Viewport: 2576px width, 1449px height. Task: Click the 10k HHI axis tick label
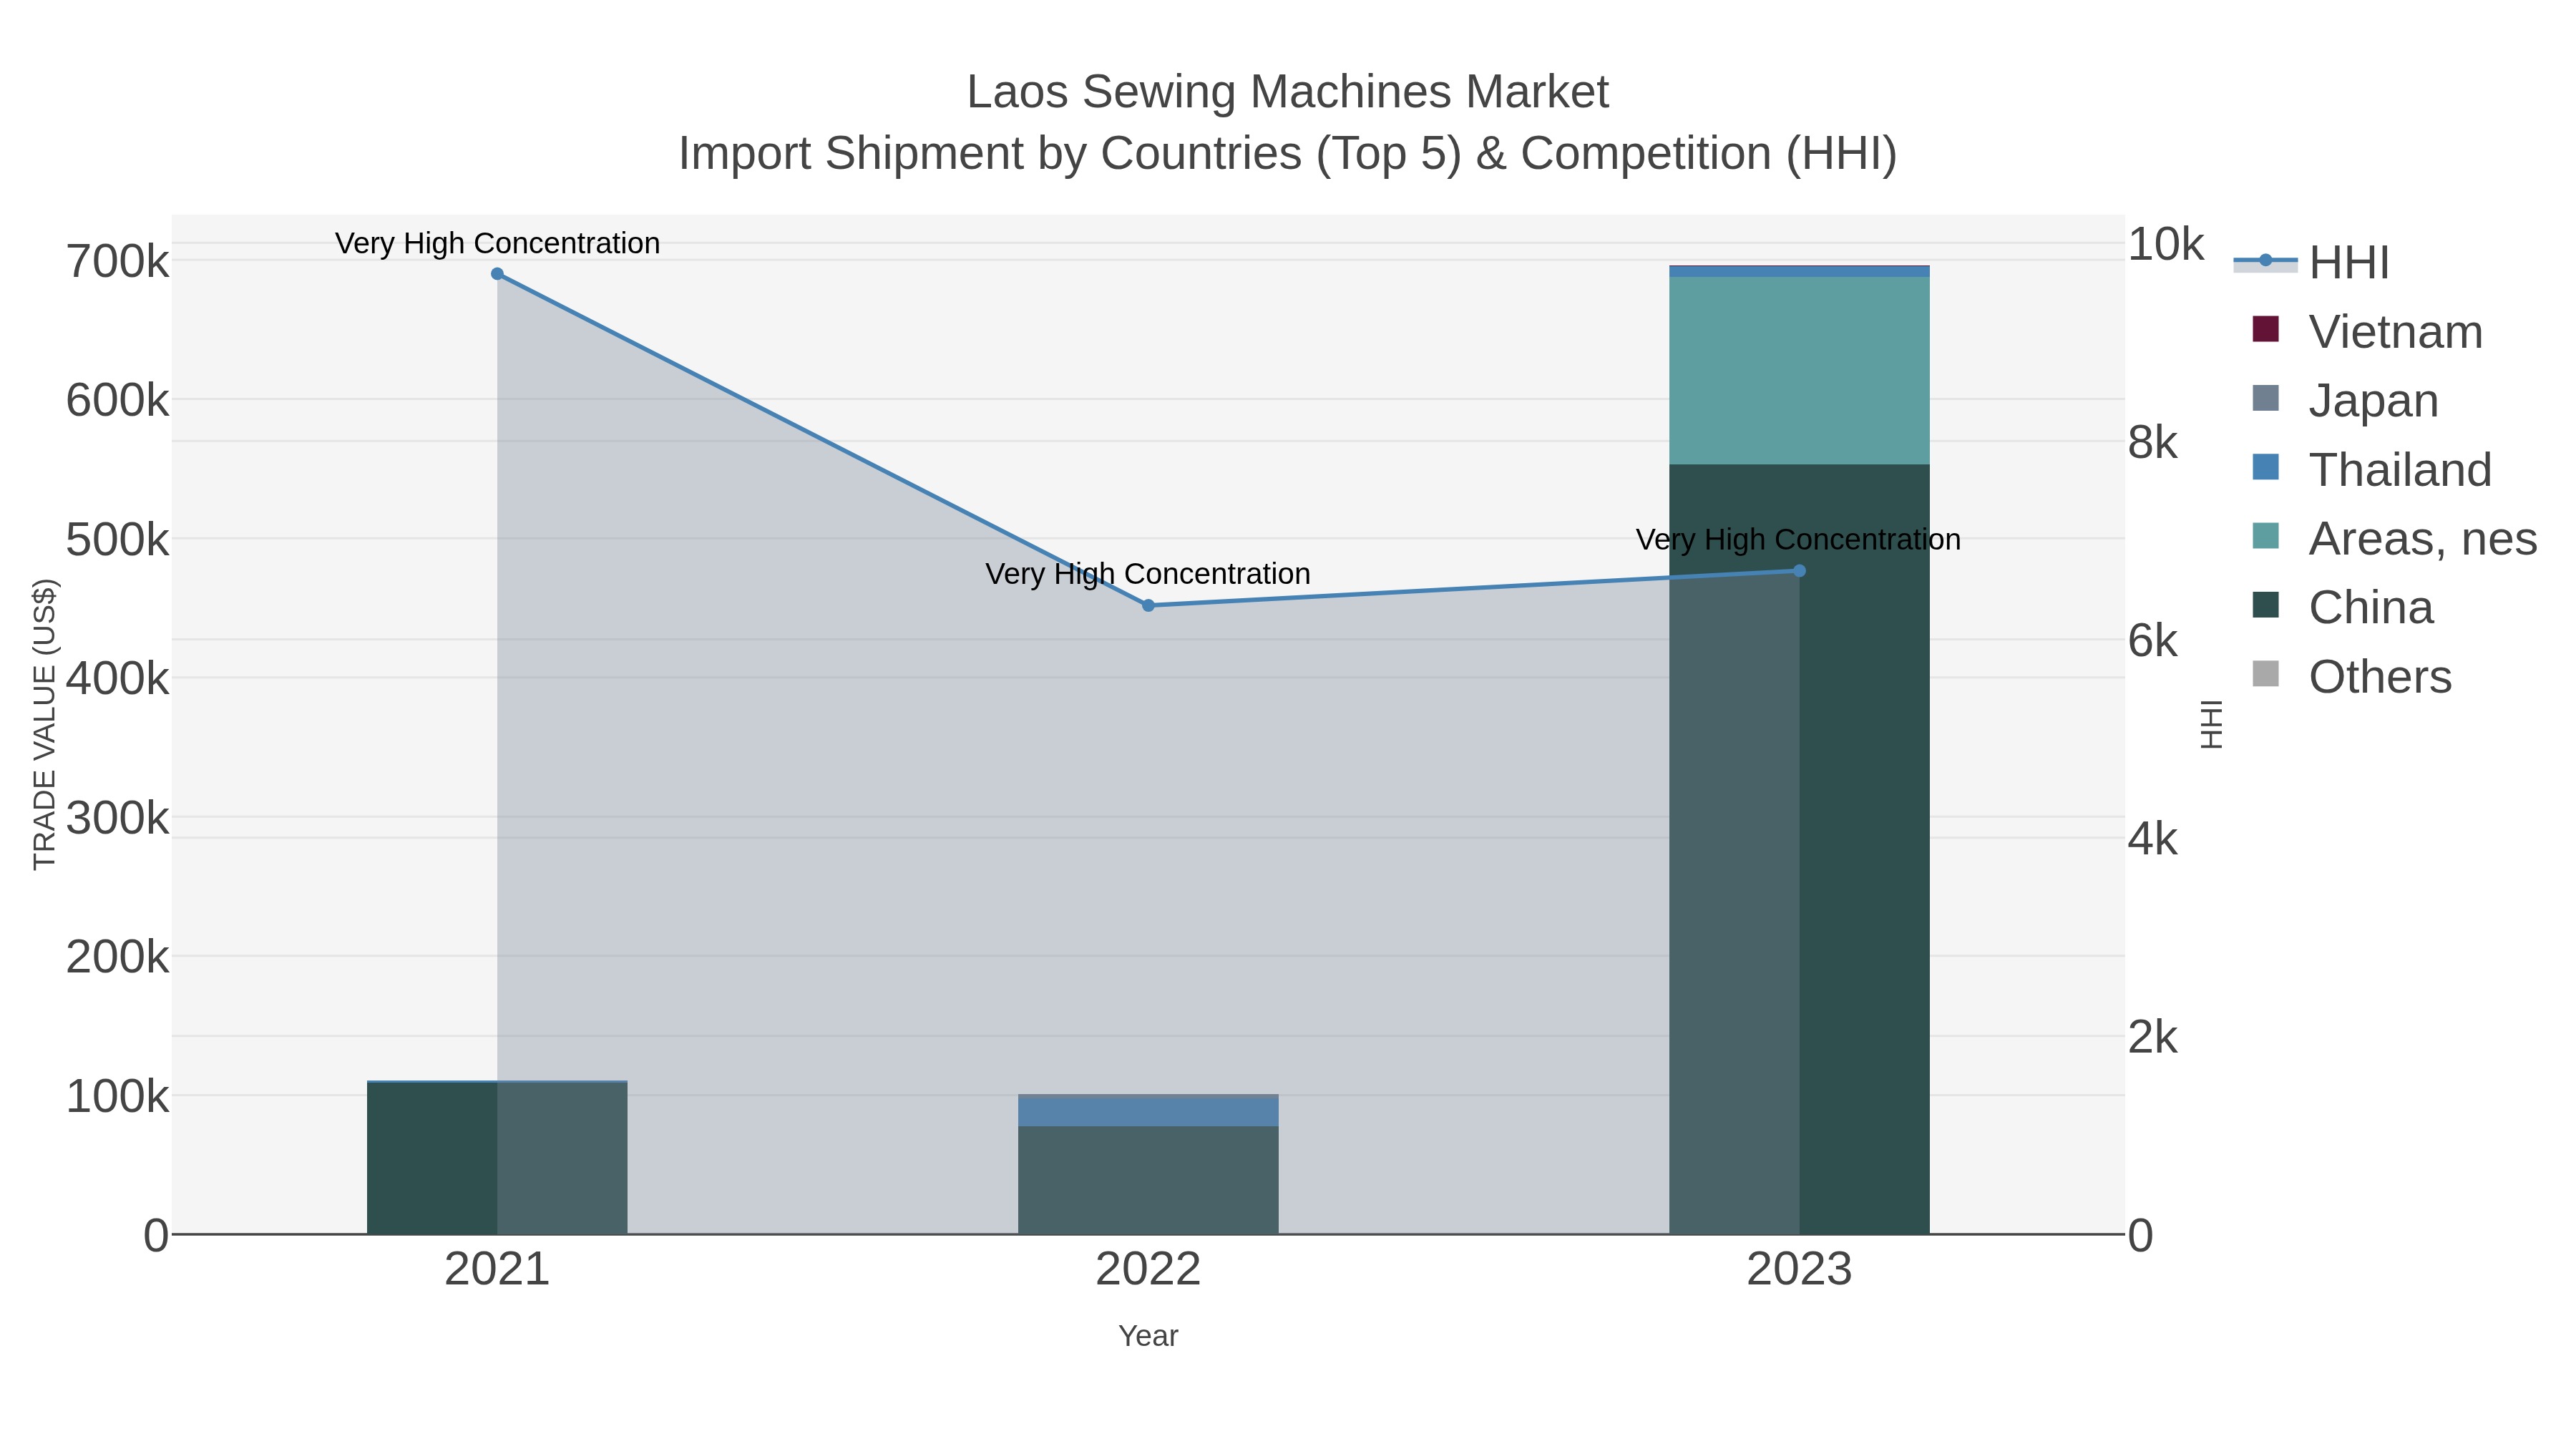pos(2165,244)
